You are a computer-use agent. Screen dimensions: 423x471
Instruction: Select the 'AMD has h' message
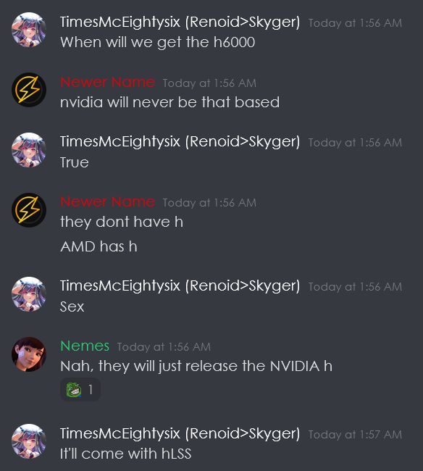99,246
